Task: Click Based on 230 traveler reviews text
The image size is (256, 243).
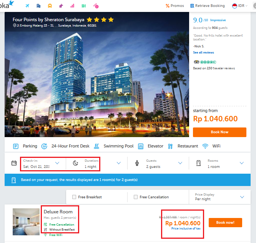Action: click(x=214, y=68)
